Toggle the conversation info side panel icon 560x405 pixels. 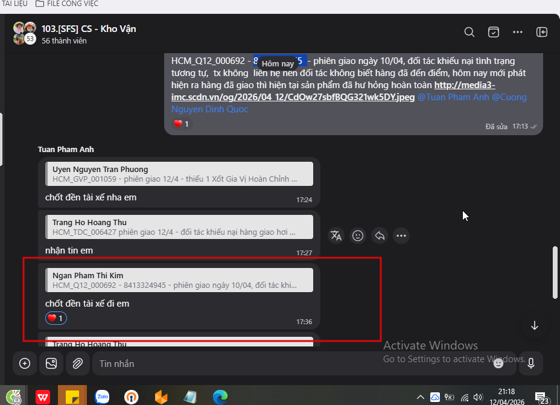541,32
